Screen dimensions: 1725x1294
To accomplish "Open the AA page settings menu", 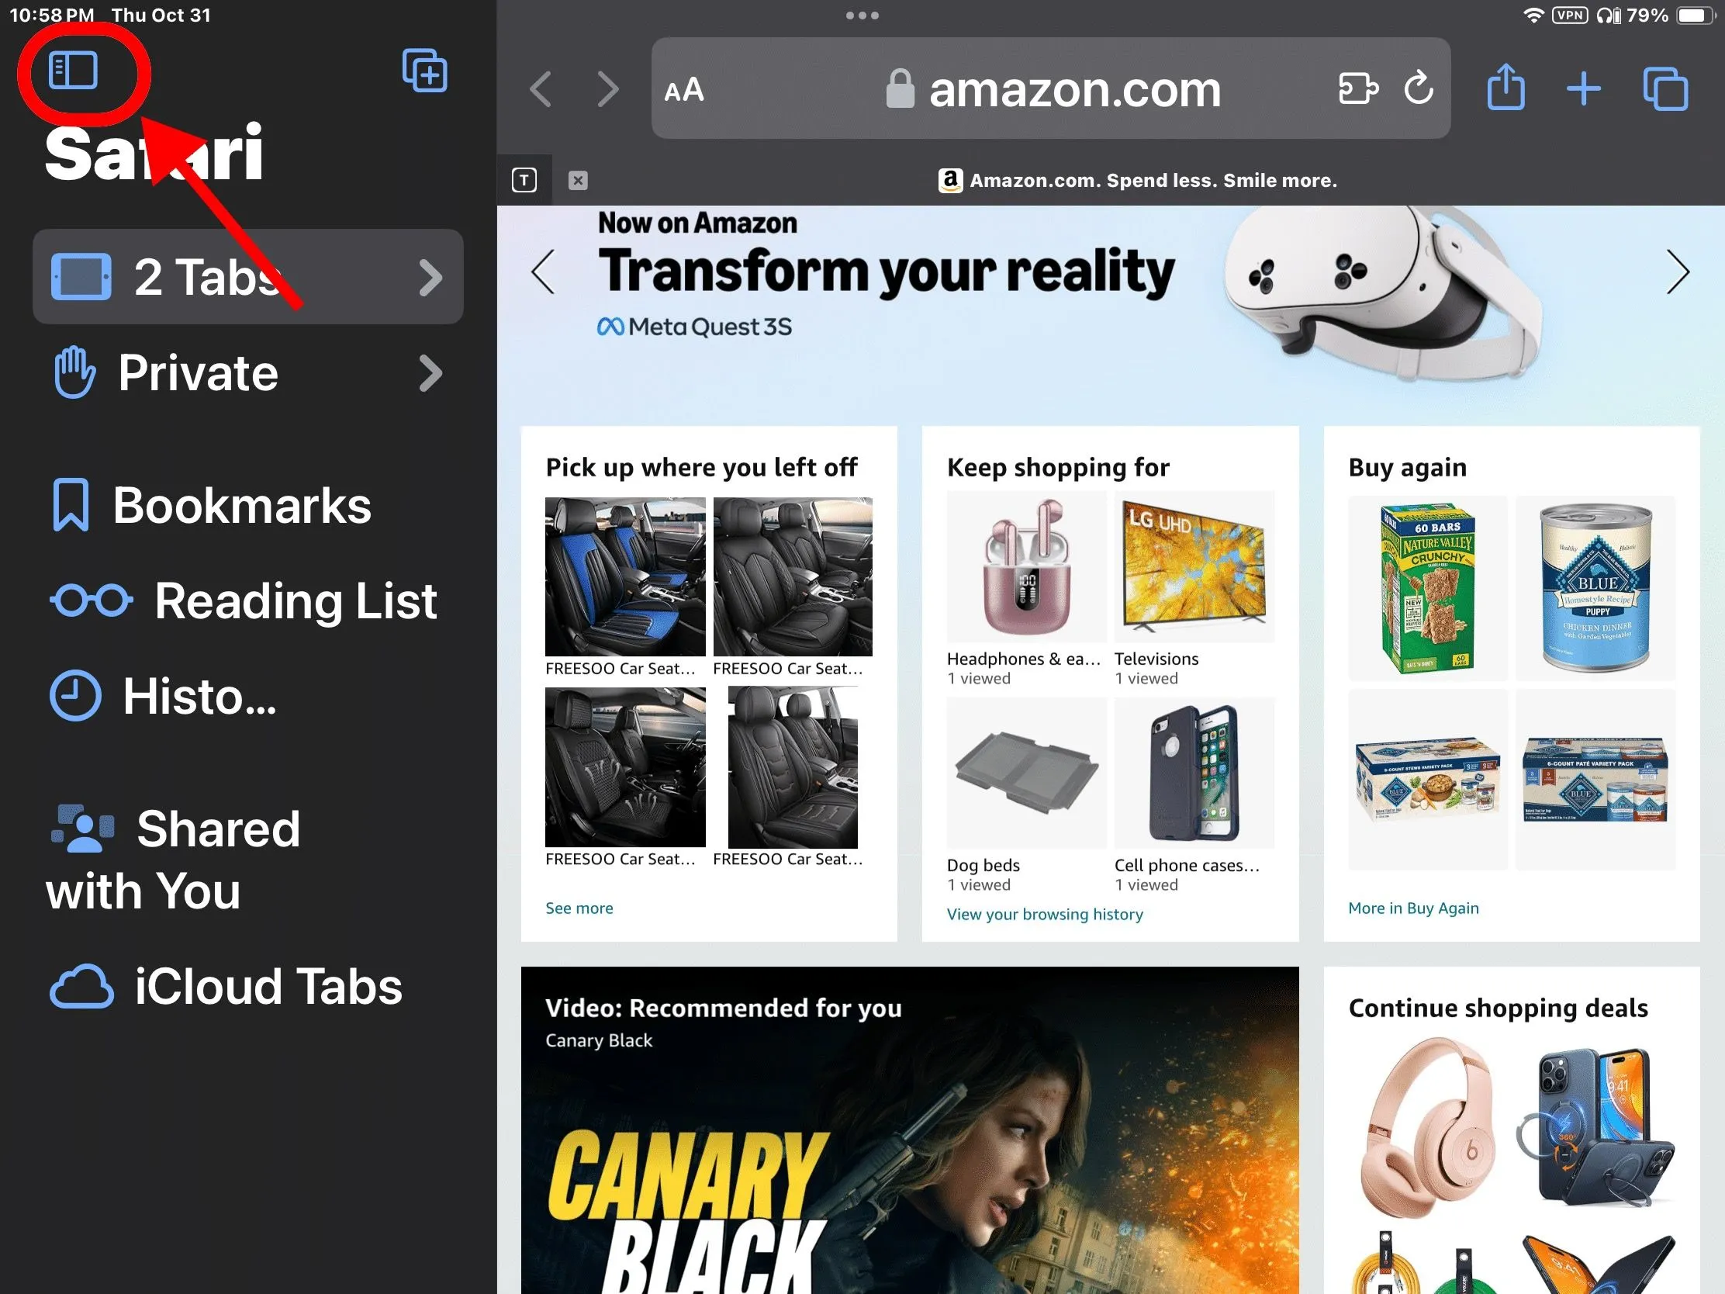I will [x=684, y=90].
